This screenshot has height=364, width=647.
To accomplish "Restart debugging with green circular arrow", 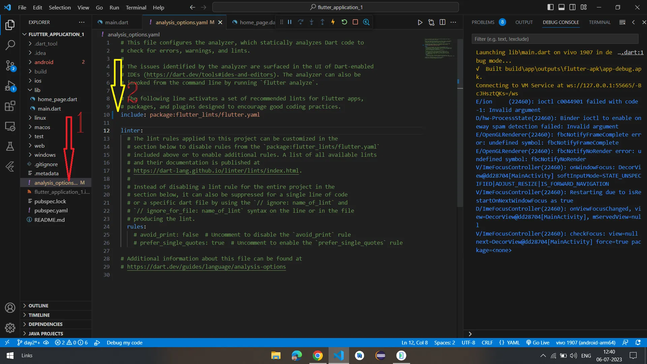I will 344,22.
